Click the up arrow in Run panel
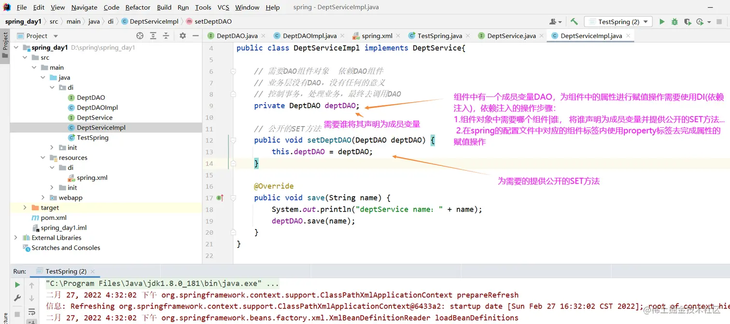Image resolution: width=730 pixels, height=324 pixels. [x=32, y=285]
